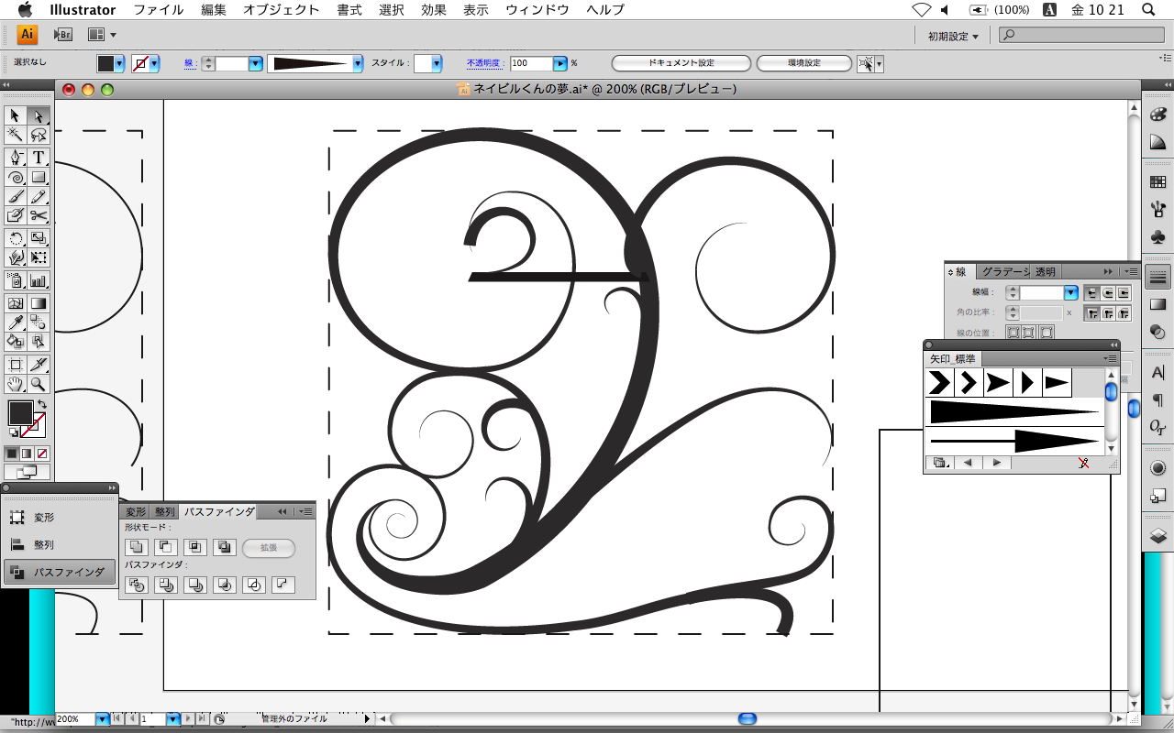Open the 効果 menu
Viewport: 1174px width, 733px height.
(434, 10)
